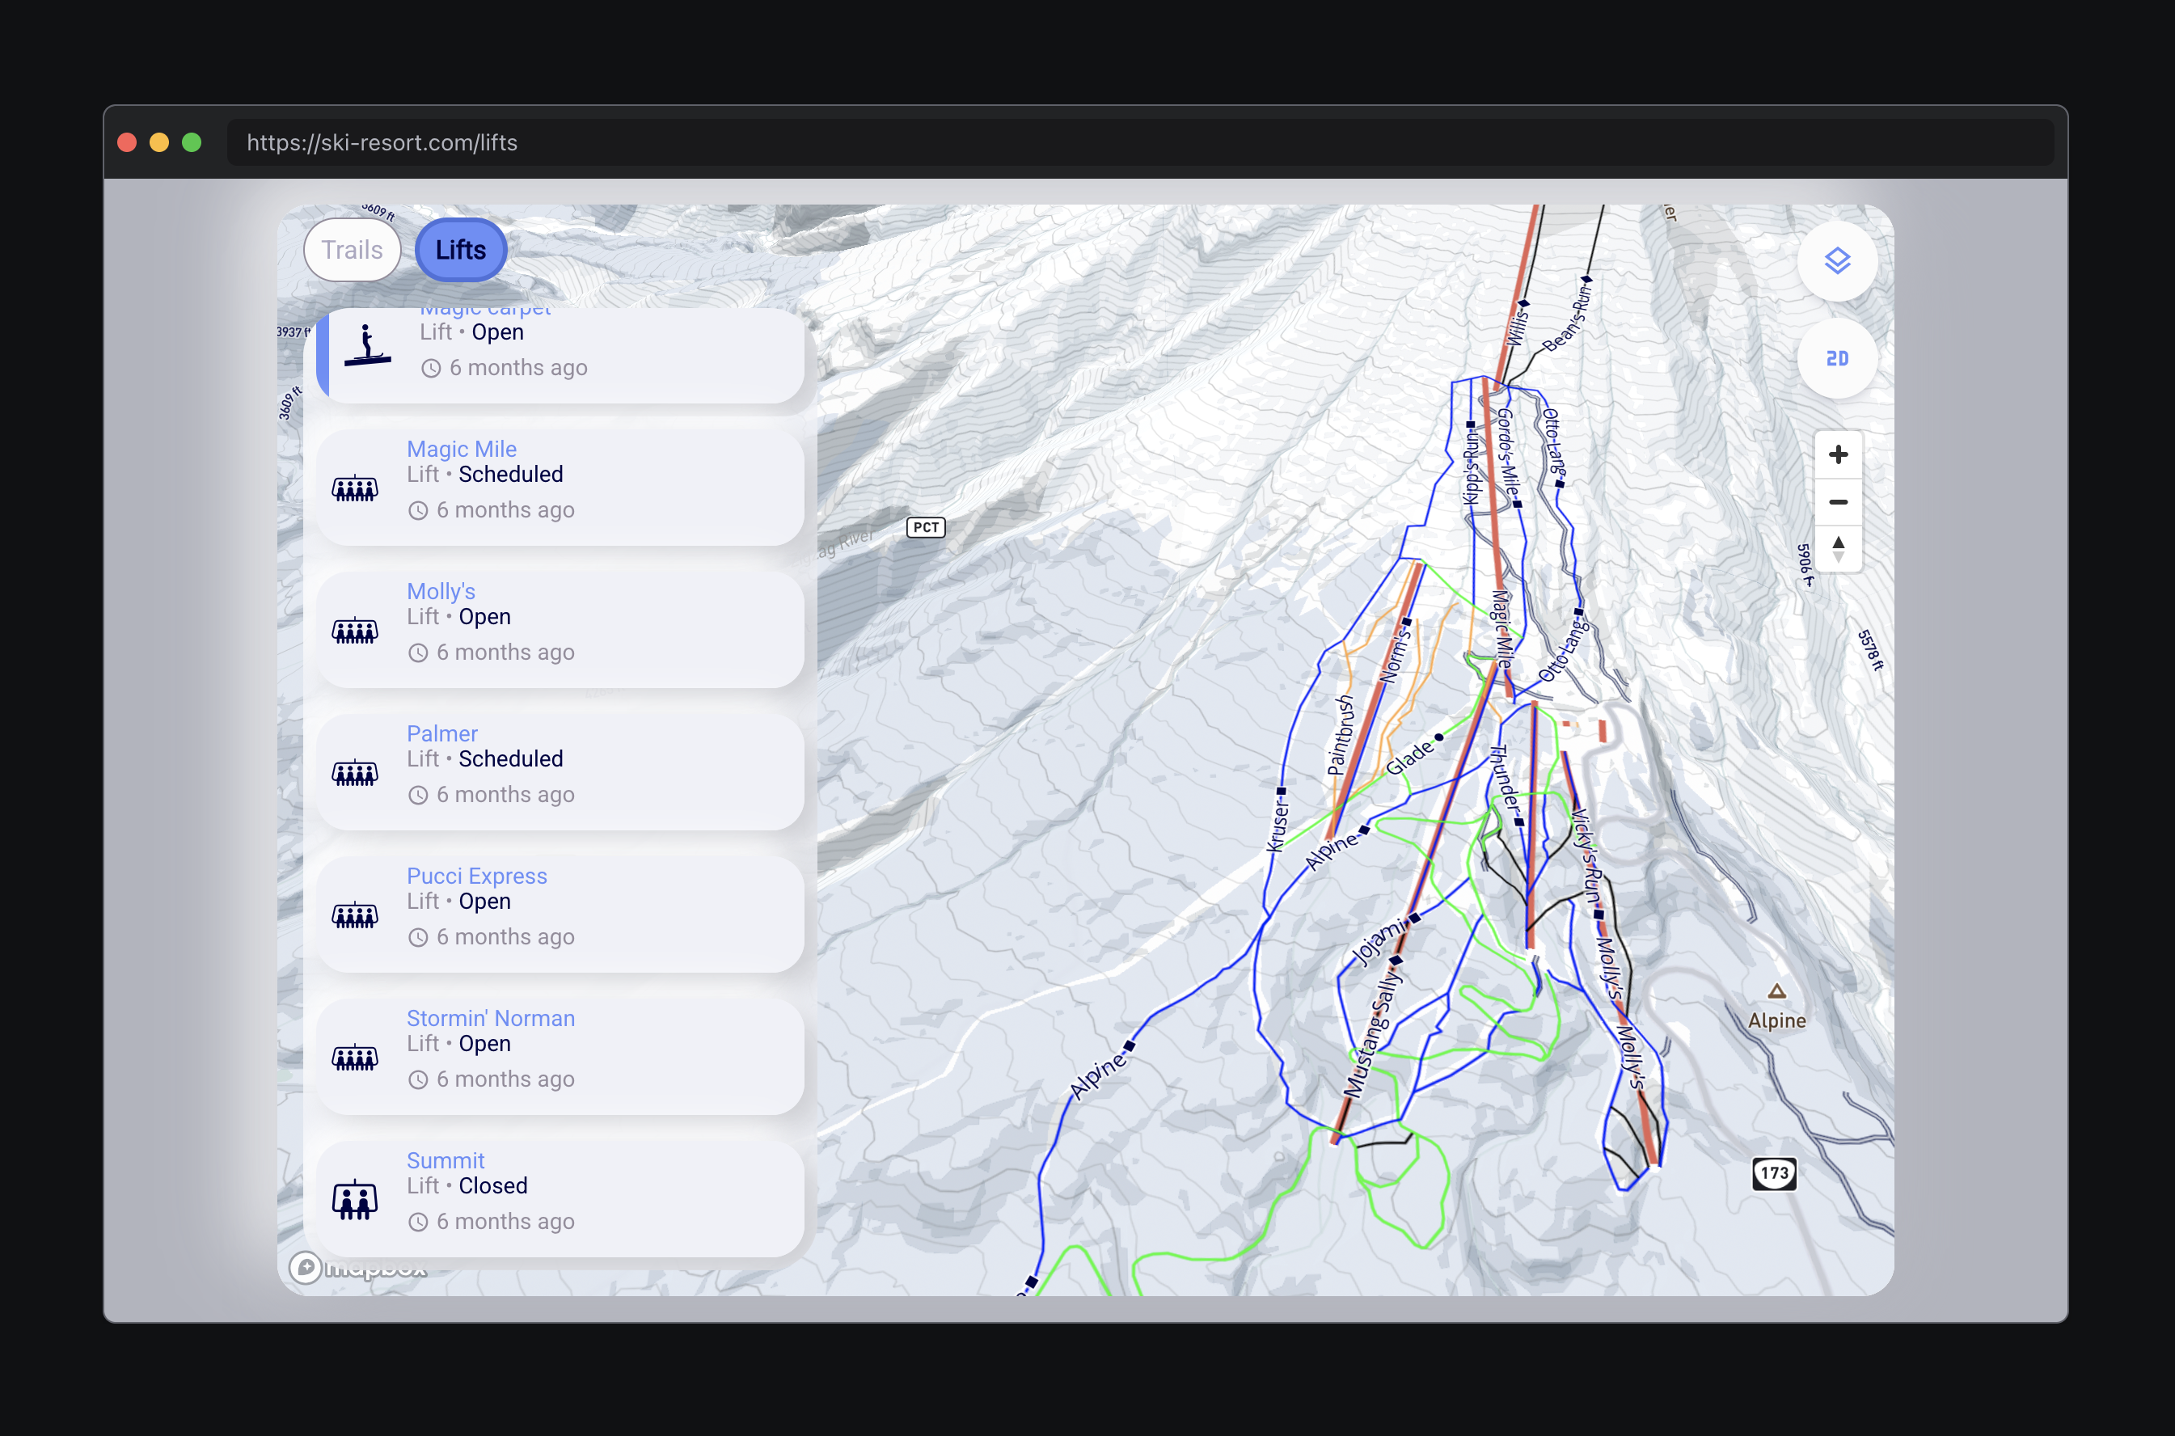Image resolution: width=2175 pixels, height=1436 pixels.
Task: Zoom out of the map
Action: [x=1837, y=502]
